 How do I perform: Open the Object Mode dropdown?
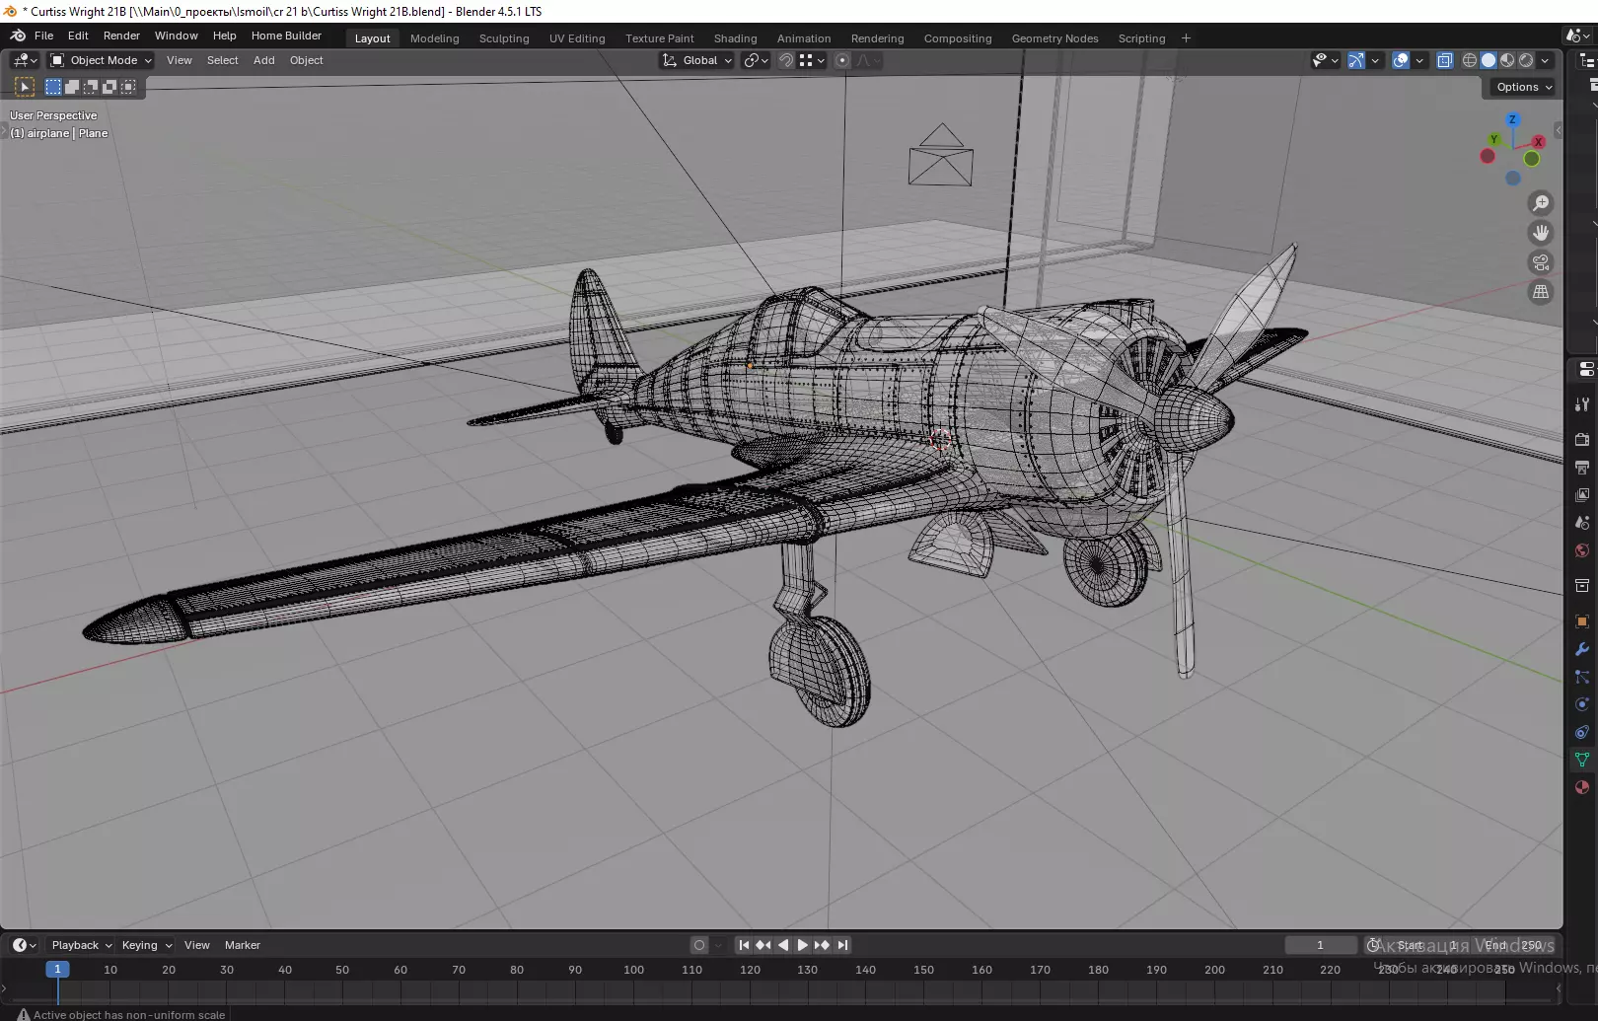(102, 60)
